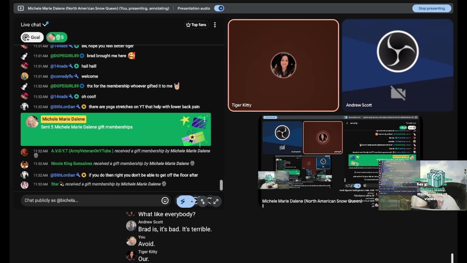Screen dimensions: 467x263
Task: Click yellow star badge on yoga stretches message
Action: point(84,107)
